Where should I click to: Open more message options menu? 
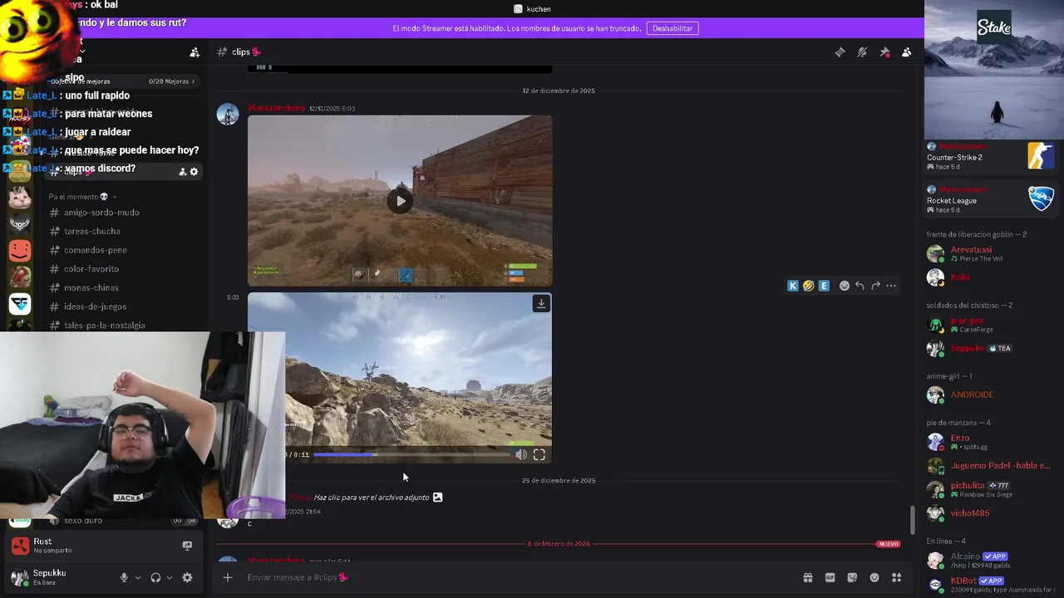tap(891, 286)
